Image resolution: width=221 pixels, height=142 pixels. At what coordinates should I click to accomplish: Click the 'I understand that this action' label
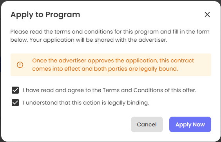[x=86, y=103]
